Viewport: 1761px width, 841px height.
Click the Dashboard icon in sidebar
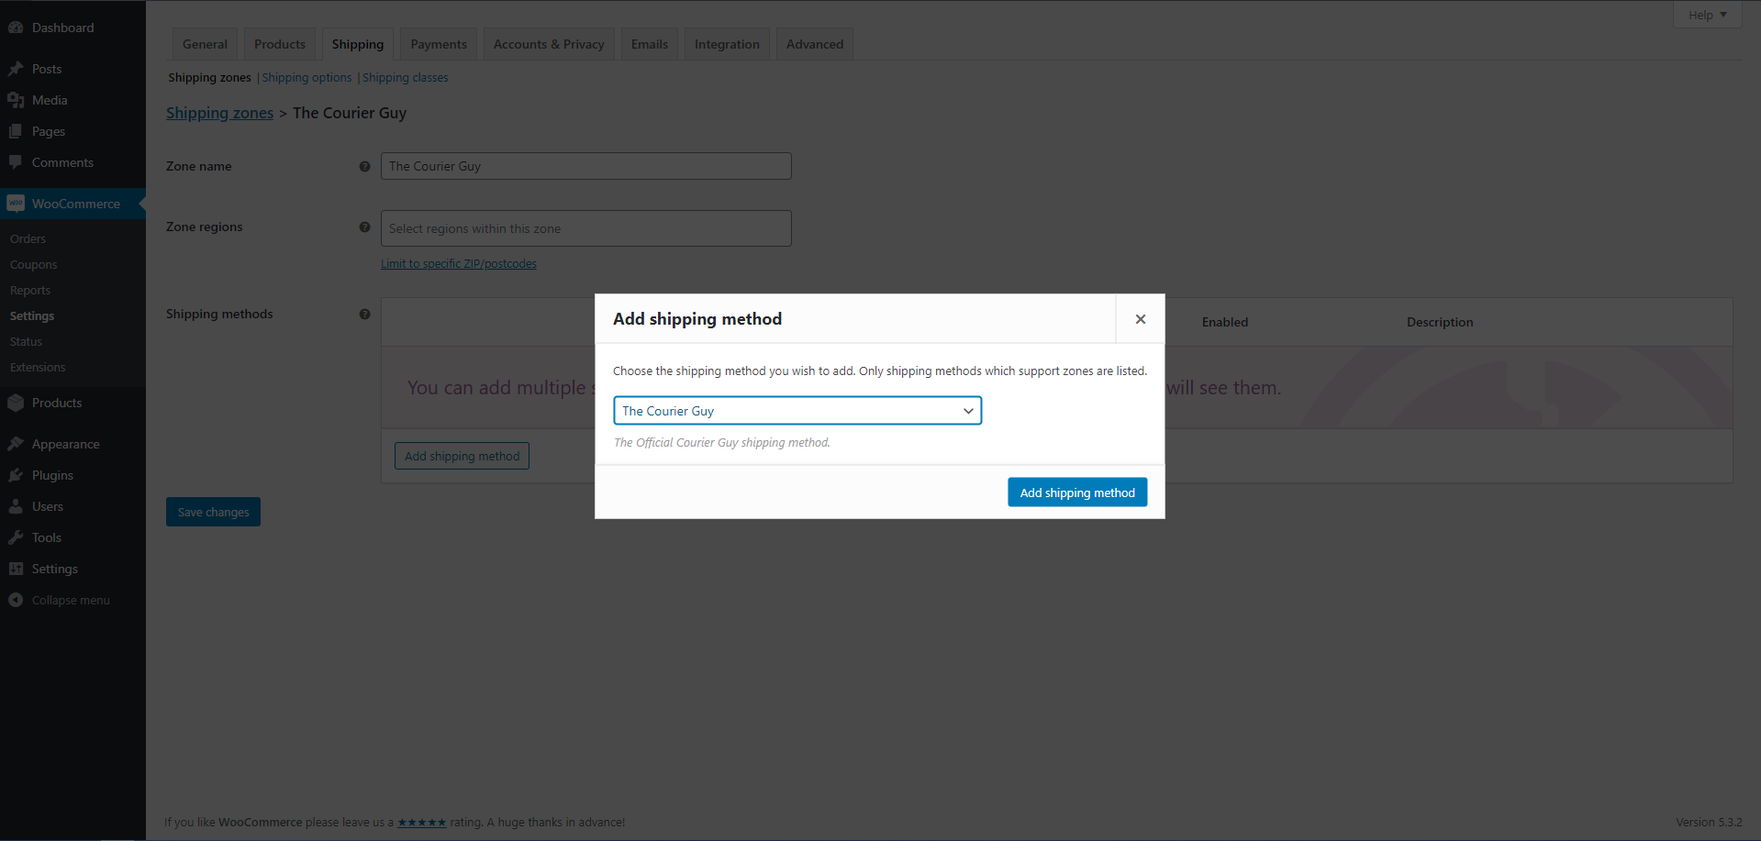[16, 28]
